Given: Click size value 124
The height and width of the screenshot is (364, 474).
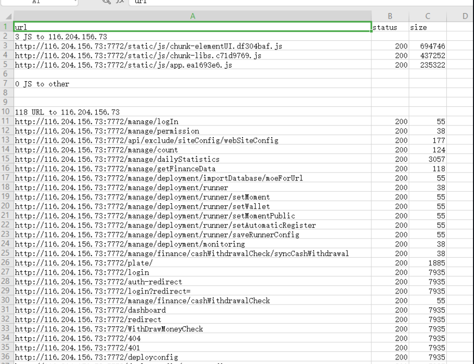Looking at the screenshot, I should [x=428, y=150].
